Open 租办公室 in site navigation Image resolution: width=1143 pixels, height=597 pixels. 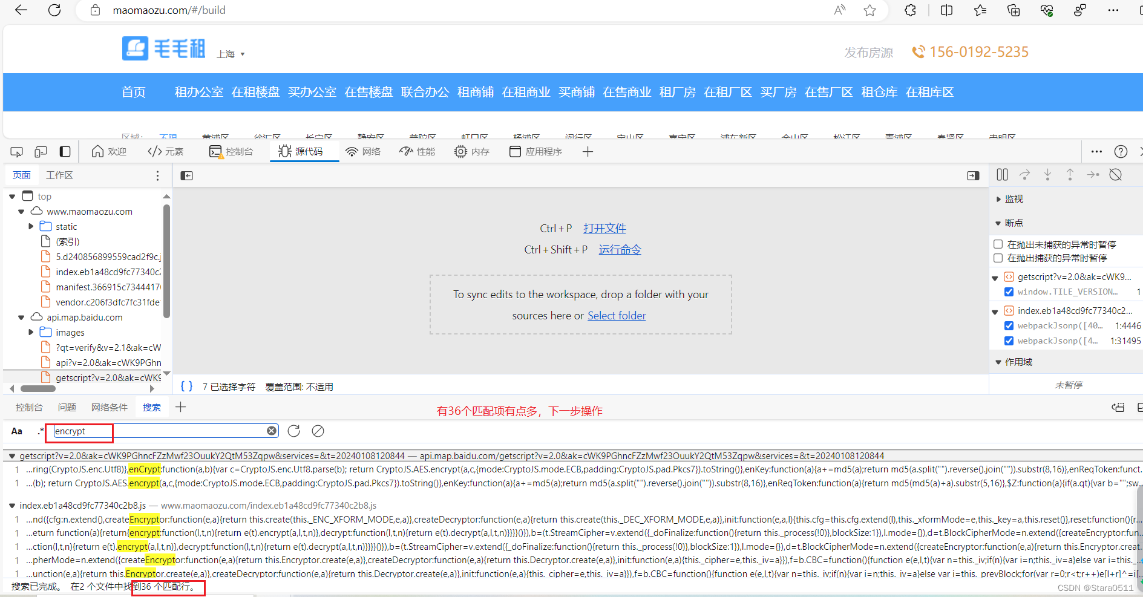click(199, 92)
